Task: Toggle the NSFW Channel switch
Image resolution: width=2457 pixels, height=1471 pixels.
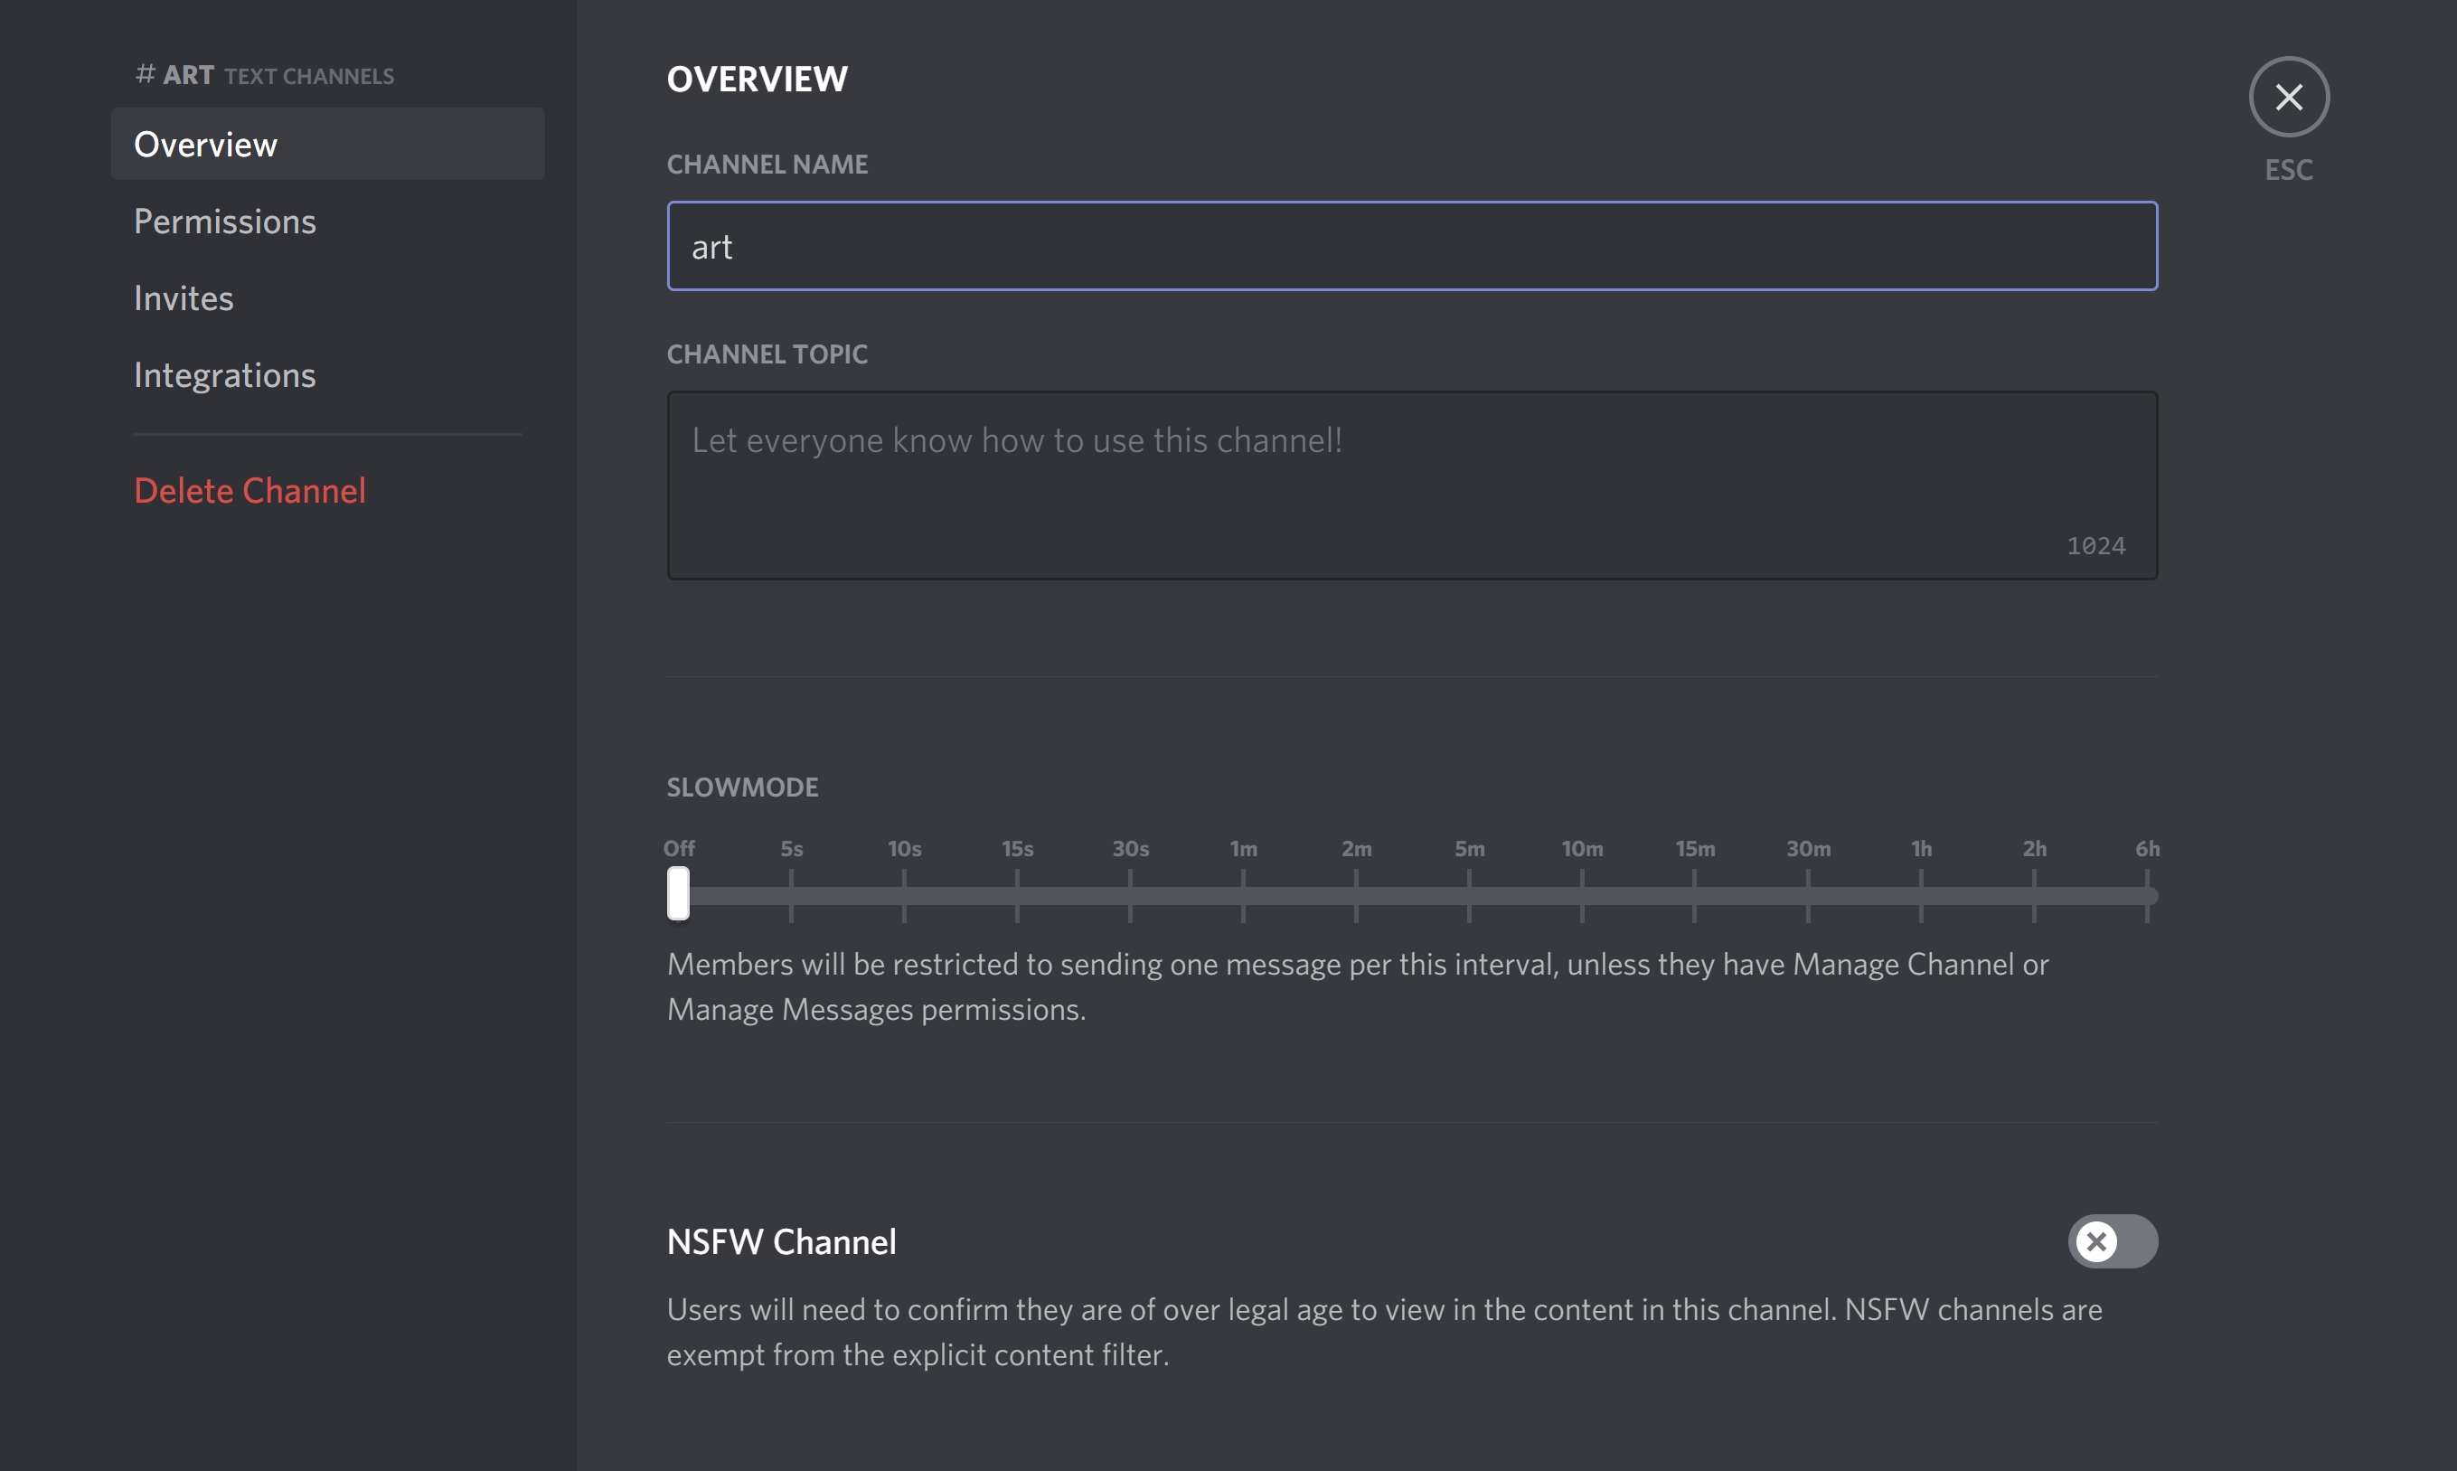Action: click(x=2112, y=1241)
